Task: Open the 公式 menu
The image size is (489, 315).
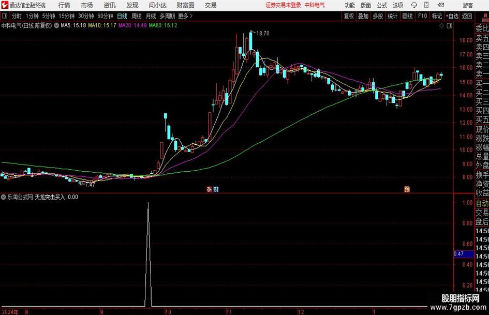Action: [x=381, y=5]
